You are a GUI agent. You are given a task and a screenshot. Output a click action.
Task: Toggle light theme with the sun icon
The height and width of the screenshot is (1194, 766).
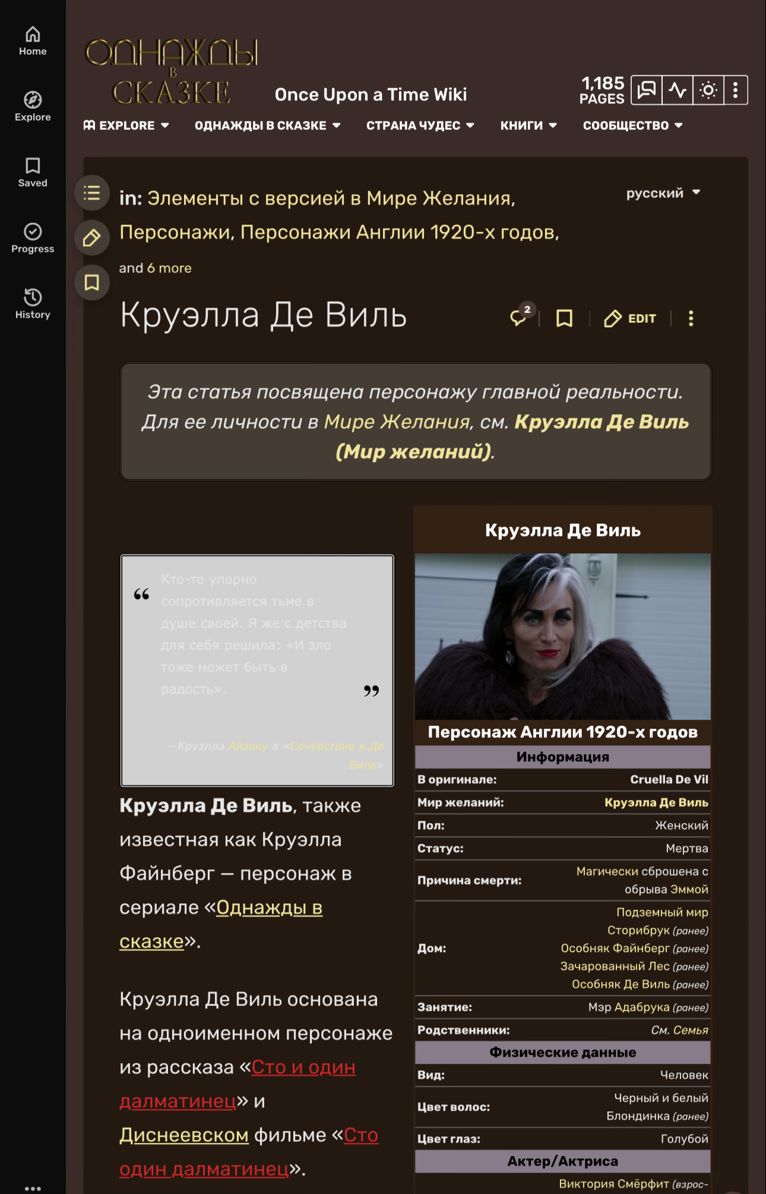708,90
